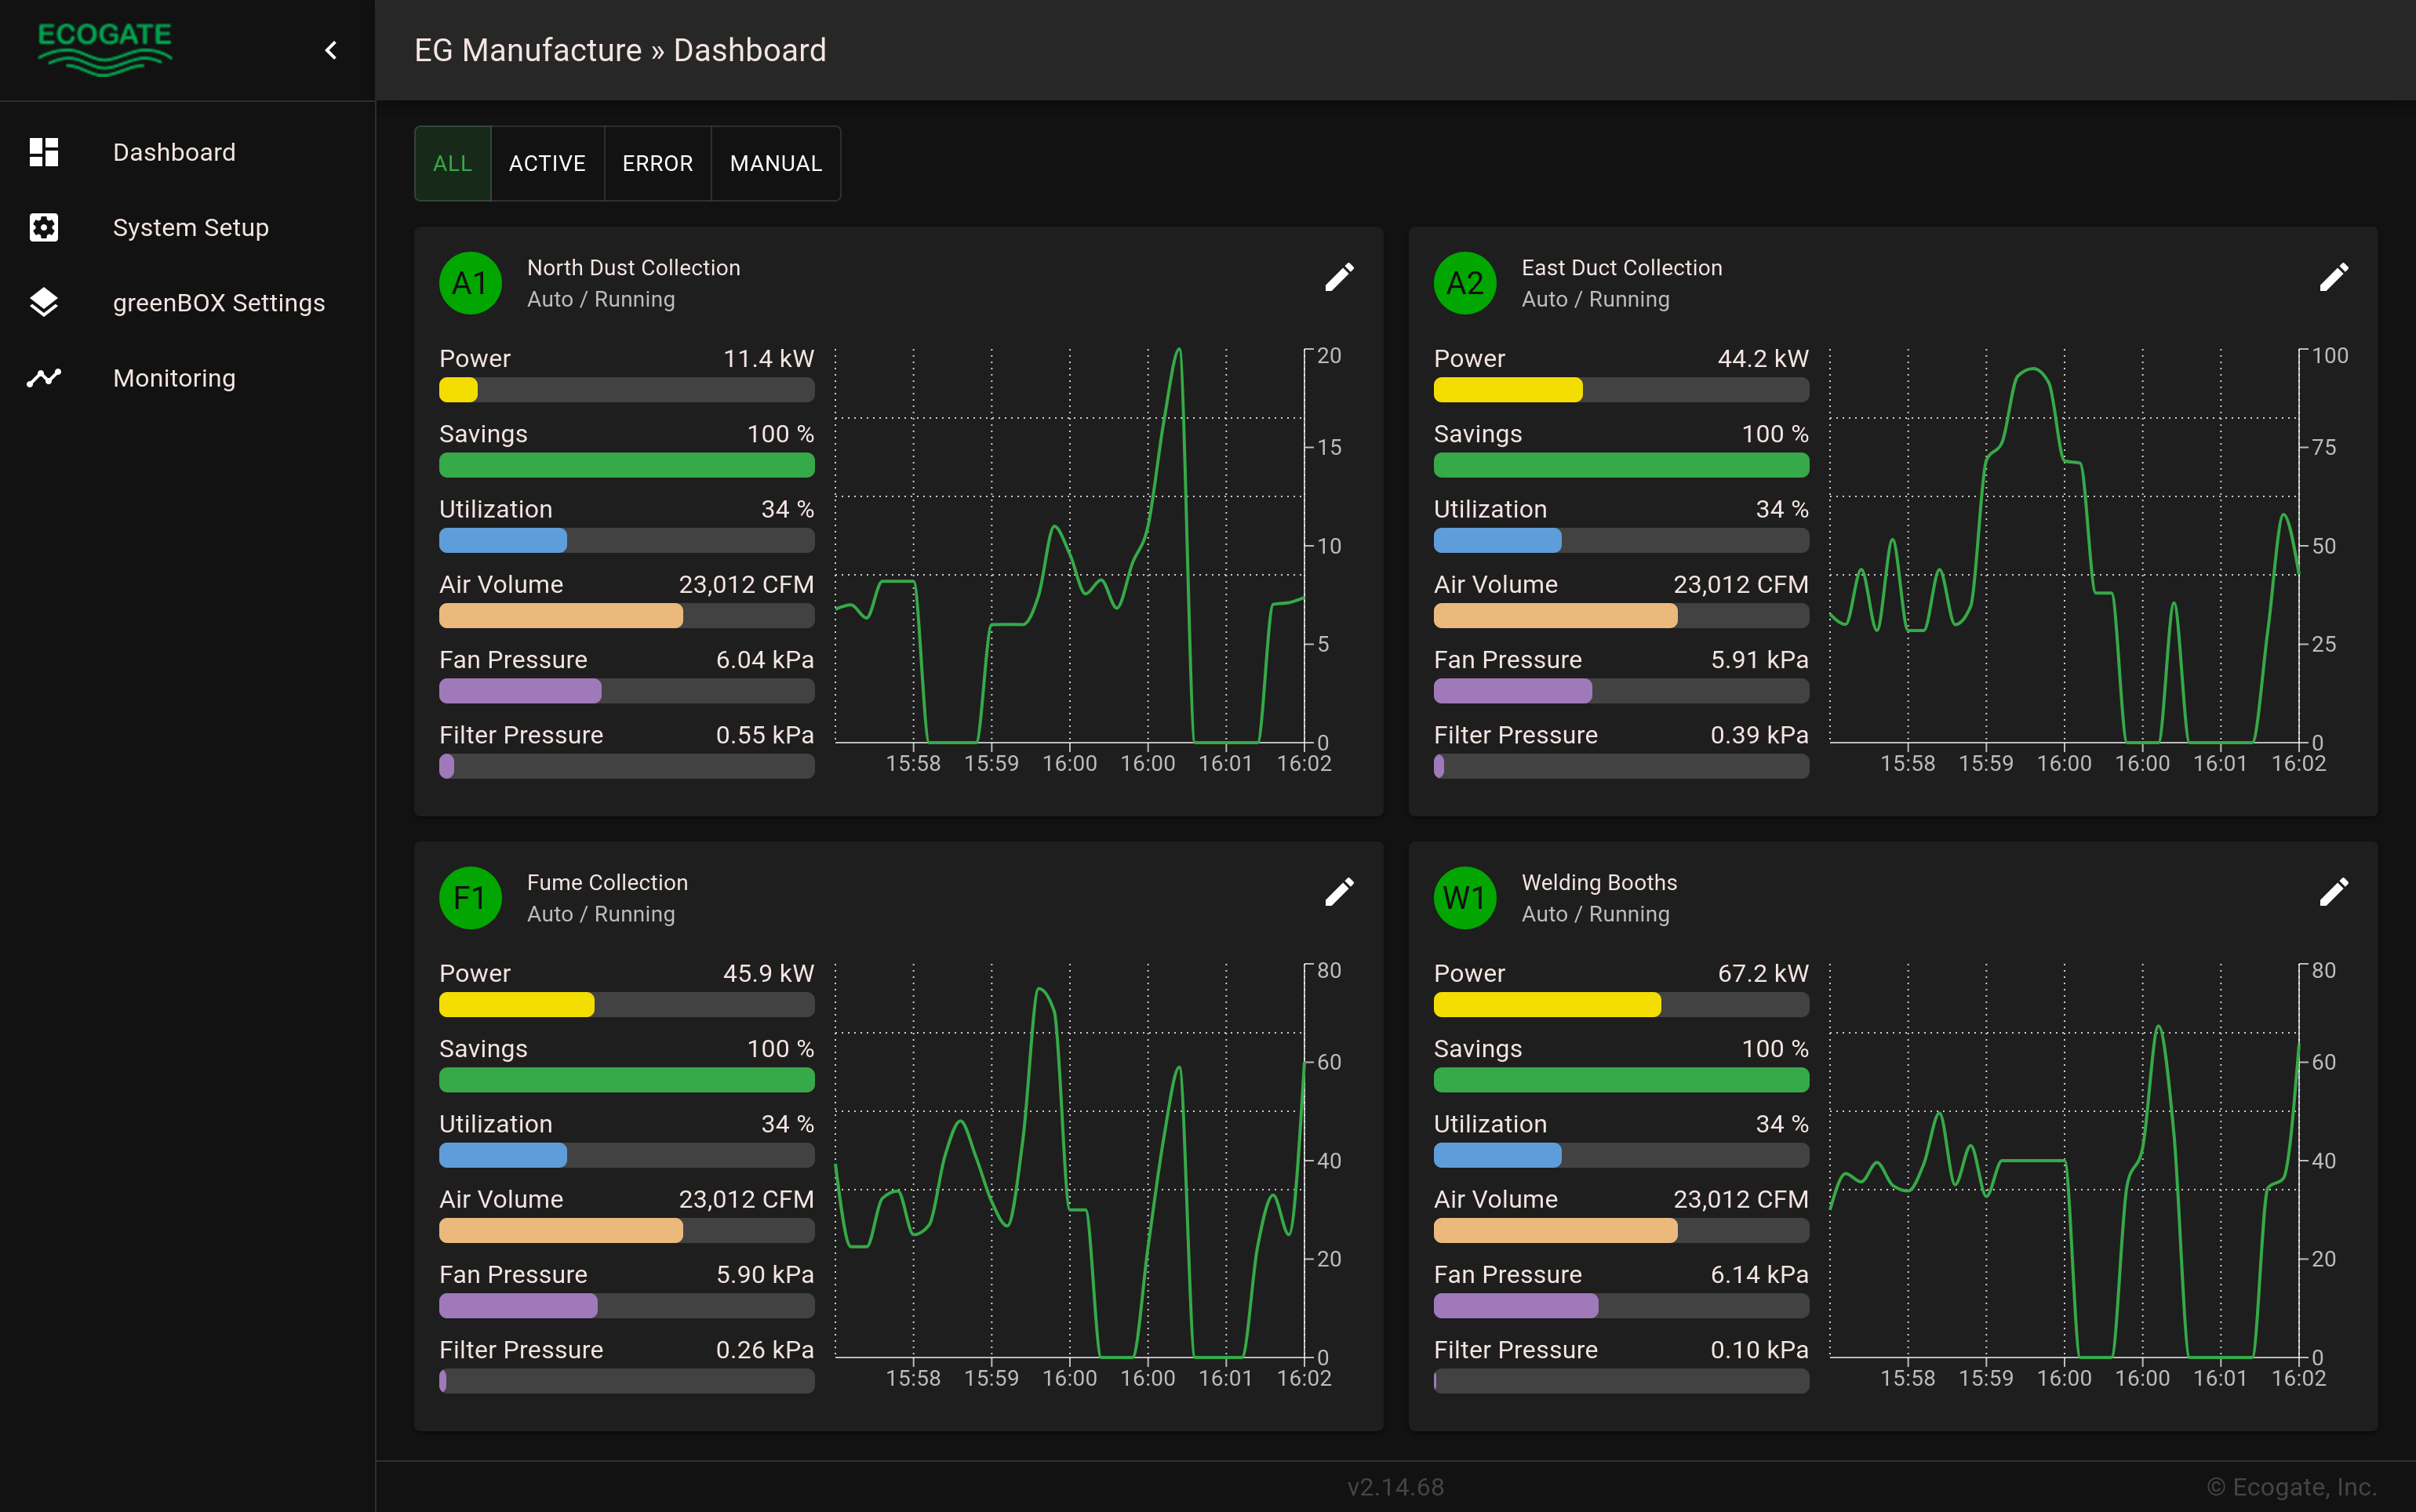Click the 11.4 kW power value
Viewport: 2416px width, 1512px height.
point(768,359)
